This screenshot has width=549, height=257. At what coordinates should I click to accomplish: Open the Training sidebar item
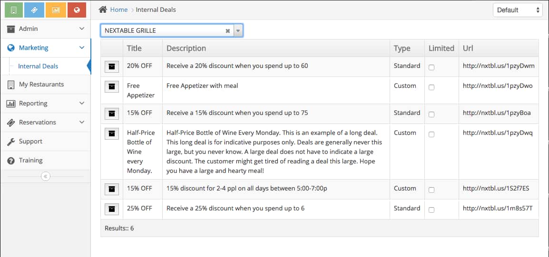point(30,160)
